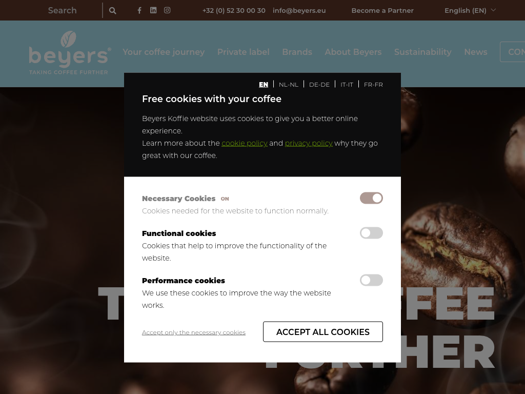Open the Facebook icon link
This screenshot has height=394, width=525.
click(x=139, y=10)
